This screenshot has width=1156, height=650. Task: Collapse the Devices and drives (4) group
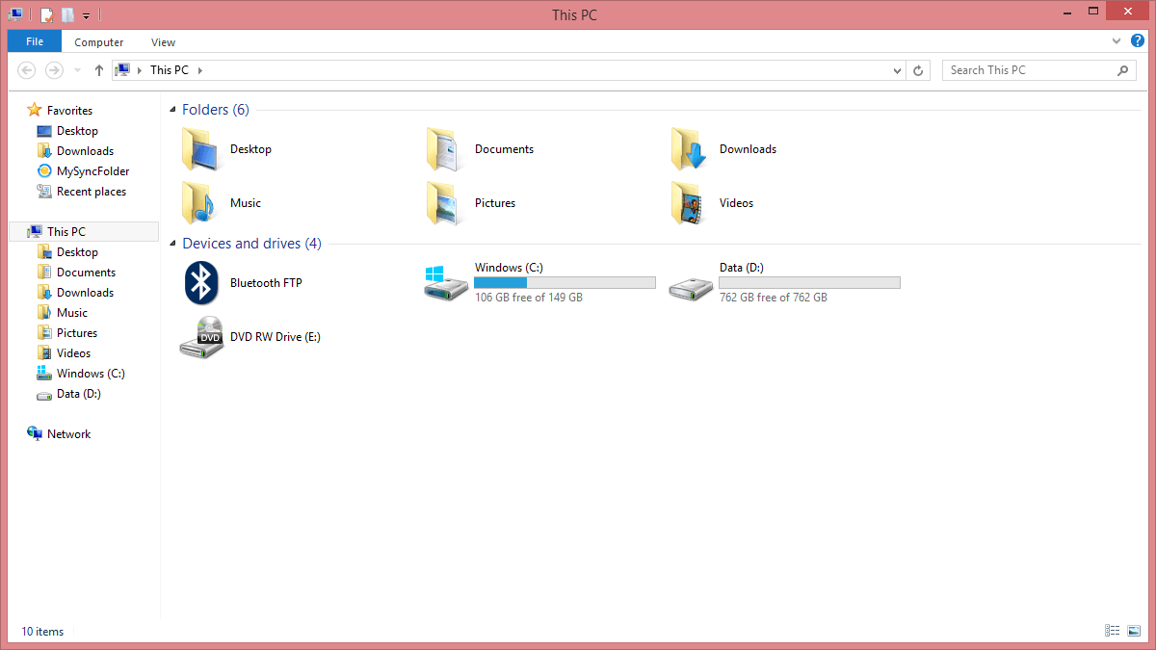[x=173, y=244]
